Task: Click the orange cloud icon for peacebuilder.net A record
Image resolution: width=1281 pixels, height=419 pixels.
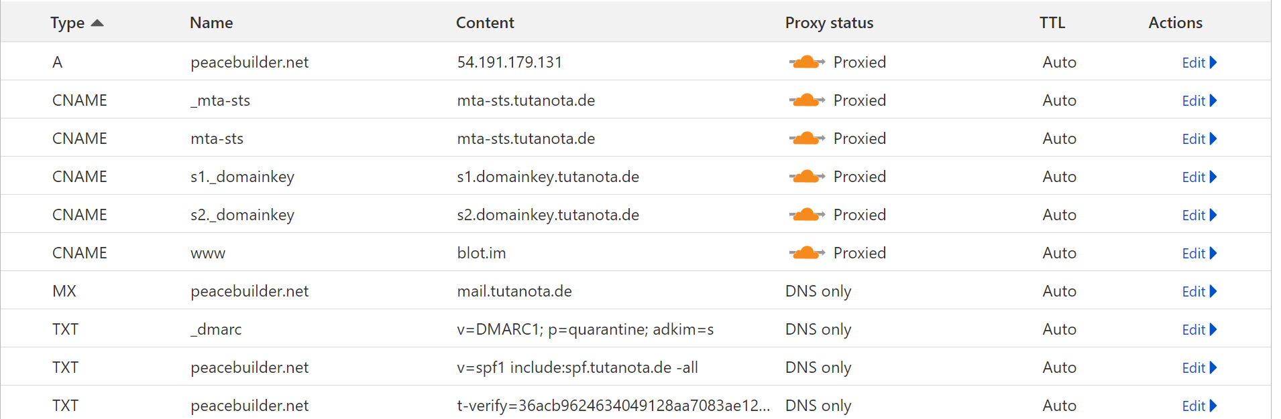Action: pos(807,62)
